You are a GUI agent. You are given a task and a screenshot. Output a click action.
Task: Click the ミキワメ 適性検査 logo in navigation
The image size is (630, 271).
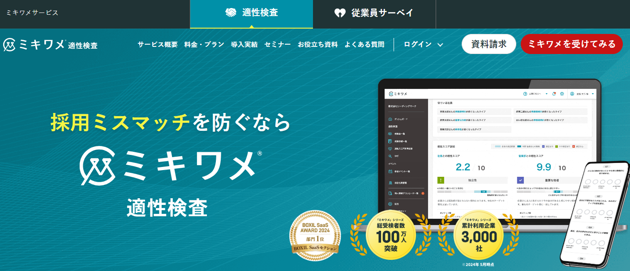pos(50,45)
